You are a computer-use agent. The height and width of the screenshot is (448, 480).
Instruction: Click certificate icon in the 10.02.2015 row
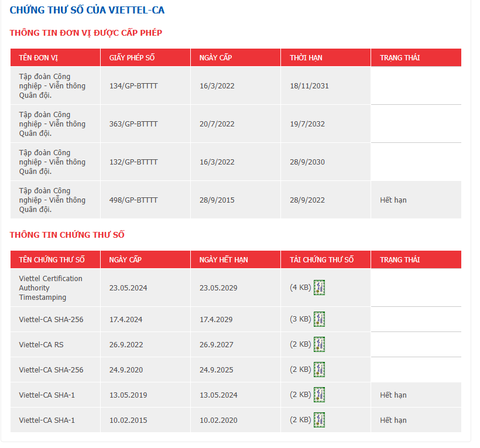coord(319,420)
